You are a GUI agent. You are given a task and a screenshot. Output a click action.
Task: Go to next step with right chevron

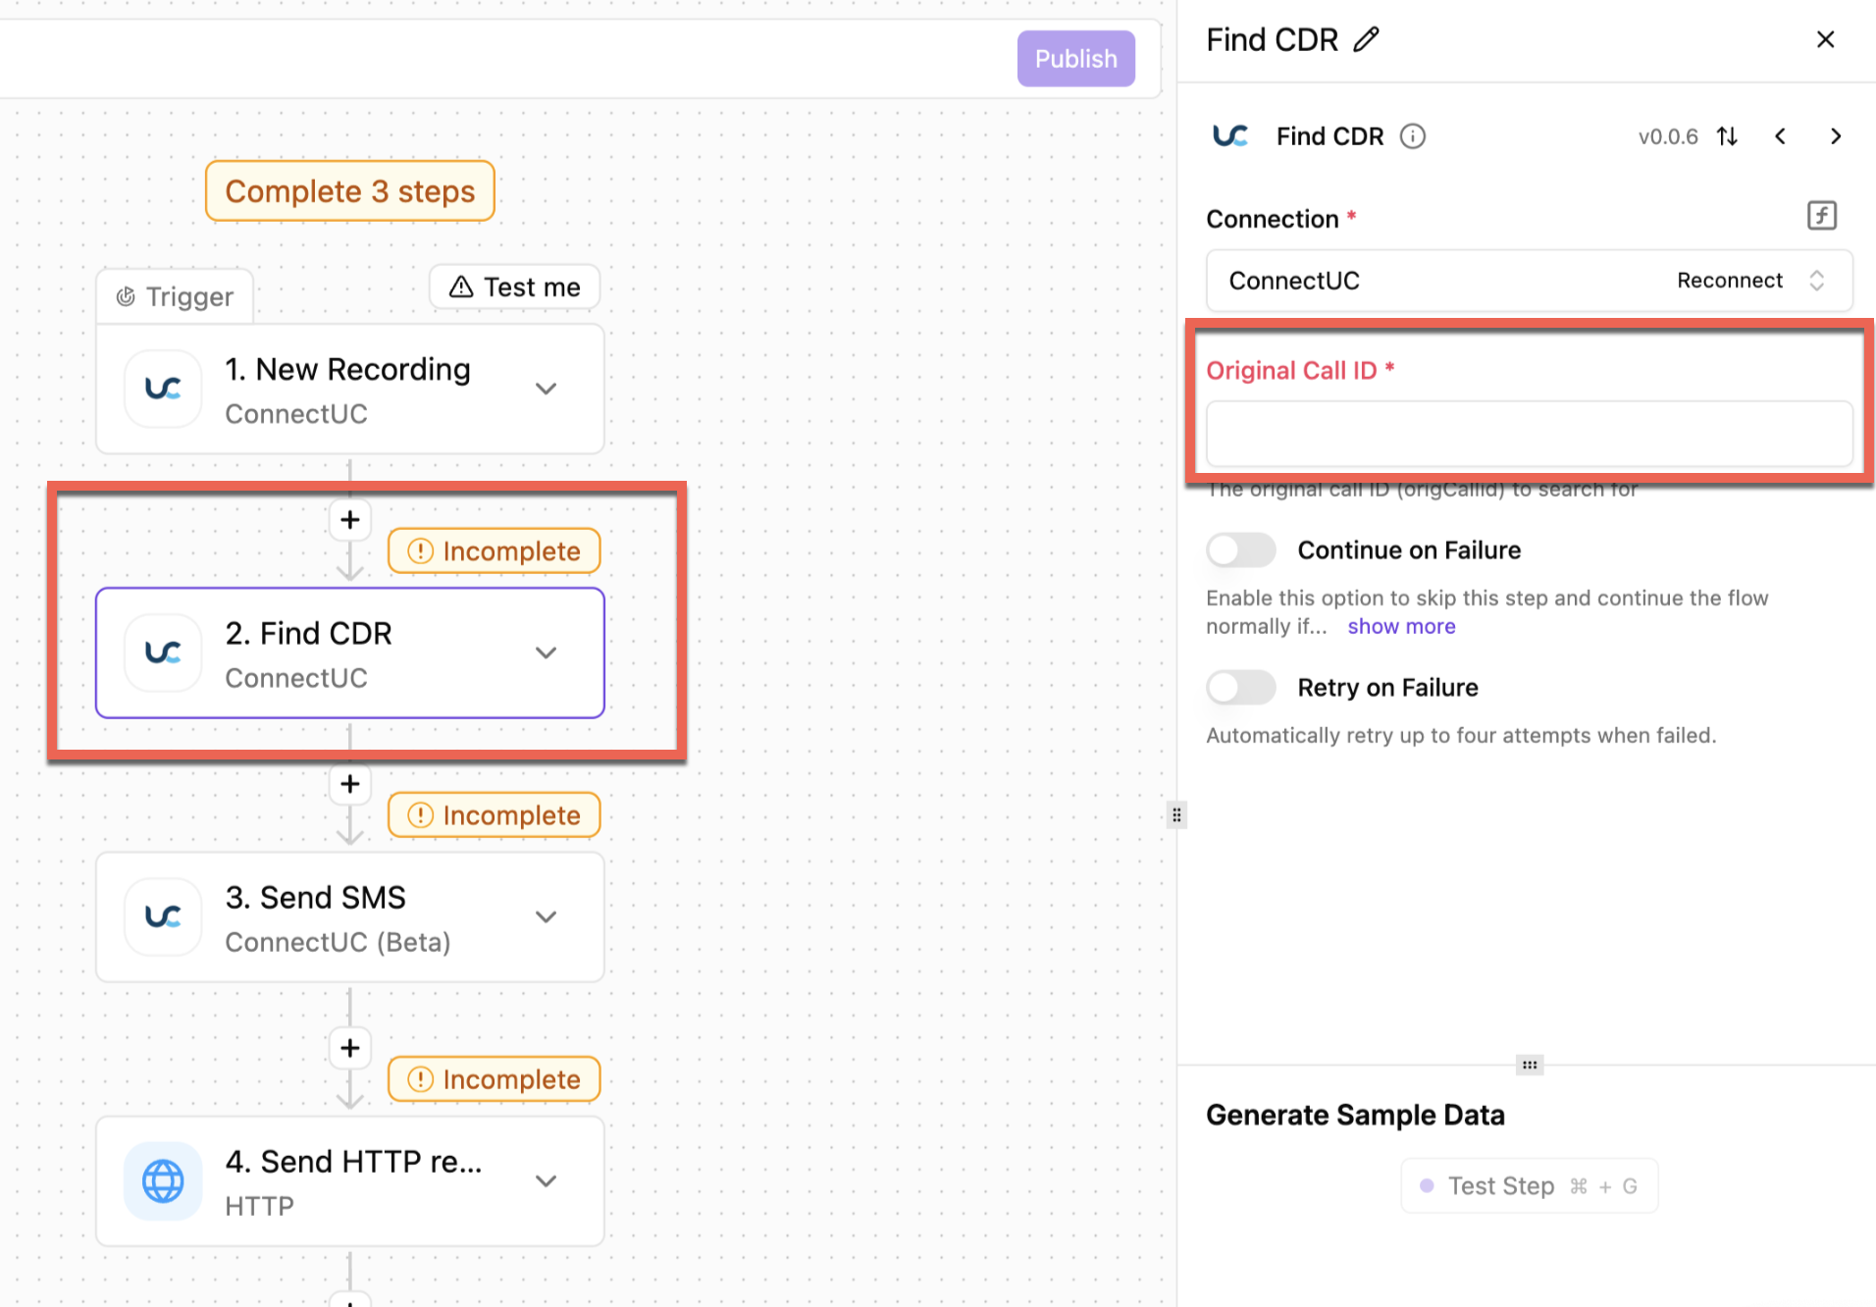1836,136
